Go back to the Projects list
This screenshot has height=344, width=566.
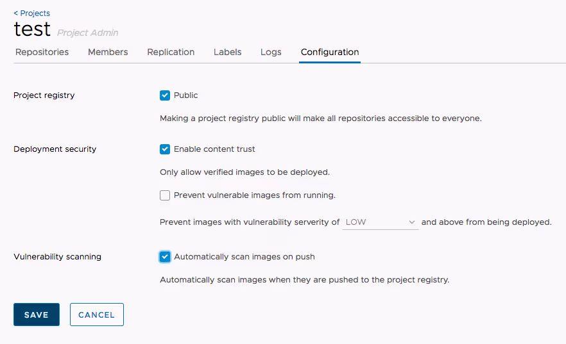pyautogui.click(x=32, y=13)
